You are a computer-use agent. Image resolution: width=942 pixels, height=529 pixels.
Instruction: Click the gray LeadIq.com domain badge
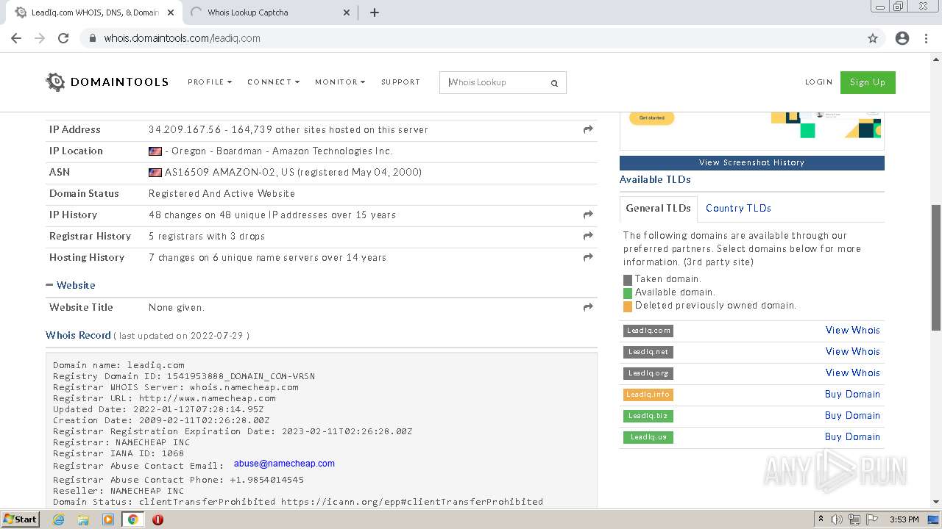click(648, 331)
